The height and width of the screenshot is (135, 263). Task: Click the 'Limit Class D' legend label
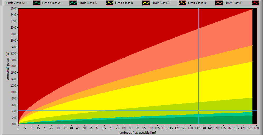click(197, 3)
